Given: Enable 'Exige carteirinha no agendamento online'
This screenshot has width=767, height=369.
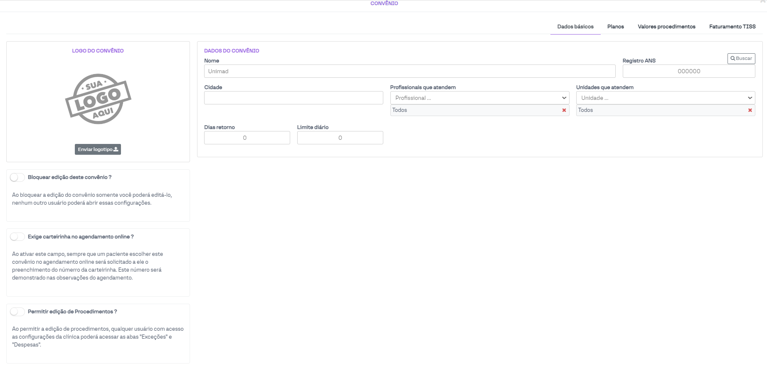Looking at the screenshot, I should pos(17,237).
